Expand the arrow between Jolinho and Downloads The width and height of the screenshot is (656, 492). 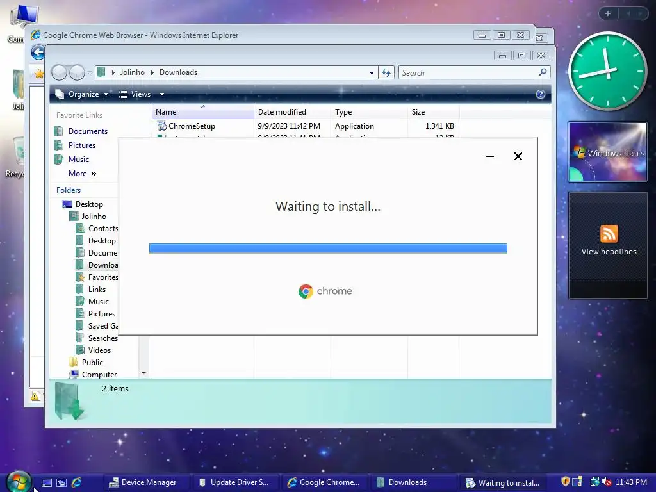coord(152,72)
